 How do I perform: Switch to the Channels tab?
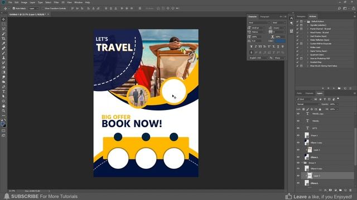point(309,93)
